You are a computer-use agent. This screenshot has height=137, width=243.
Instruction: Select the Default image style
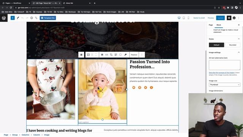coord(216,45)
